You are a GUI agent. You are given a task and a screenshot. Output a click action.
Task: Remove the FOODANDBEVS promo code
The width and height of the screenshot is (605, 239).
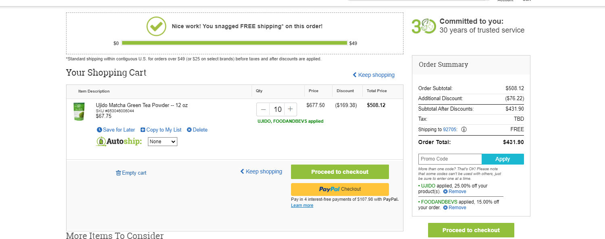tap(455, 208)
